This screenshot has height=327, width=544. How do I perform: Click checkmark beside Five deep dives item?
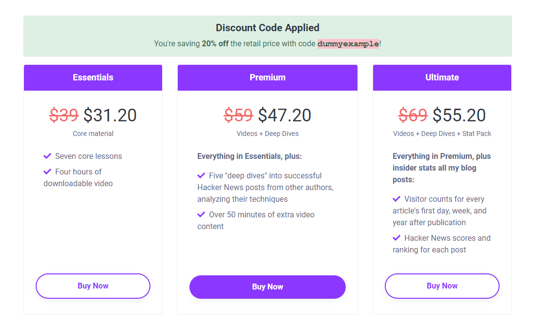201,175
